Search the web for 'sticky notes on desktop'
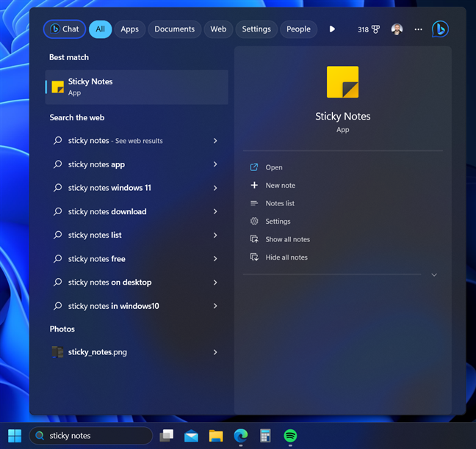476x449 pixels. (137, 282)
